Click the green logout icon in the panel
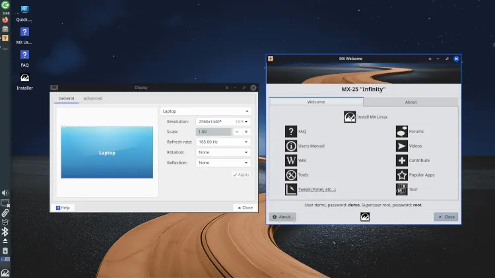This screenshot has width=495, height=278. 5,5
